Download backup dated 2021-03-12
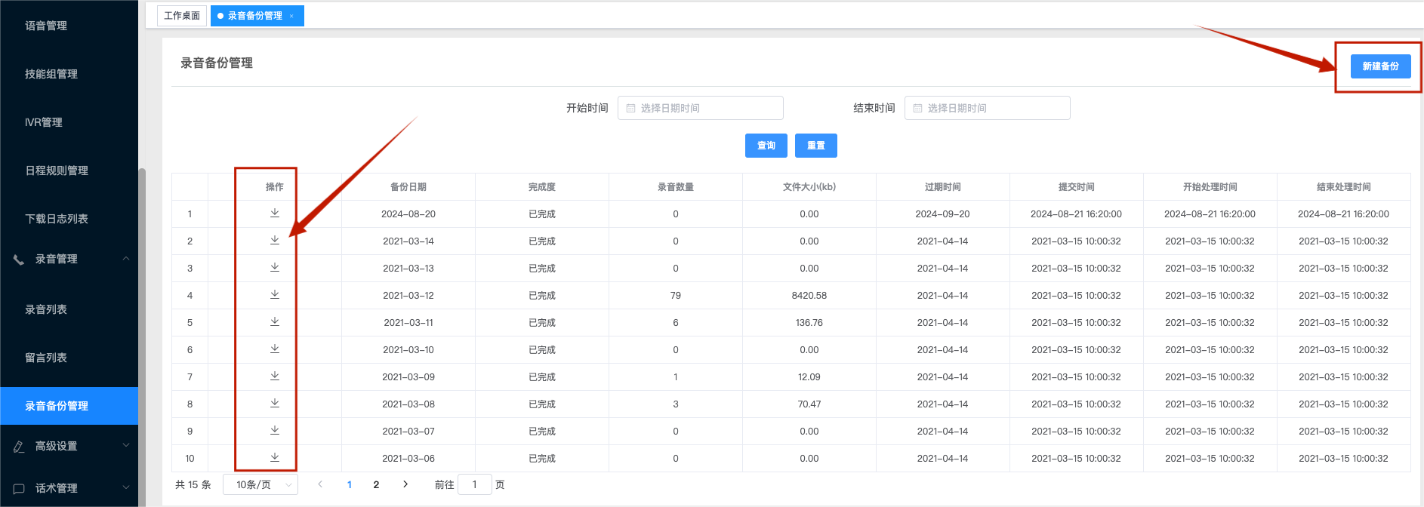Viewport: 1424px width, 507px height. pyautogui.click(x=275, y=295)
